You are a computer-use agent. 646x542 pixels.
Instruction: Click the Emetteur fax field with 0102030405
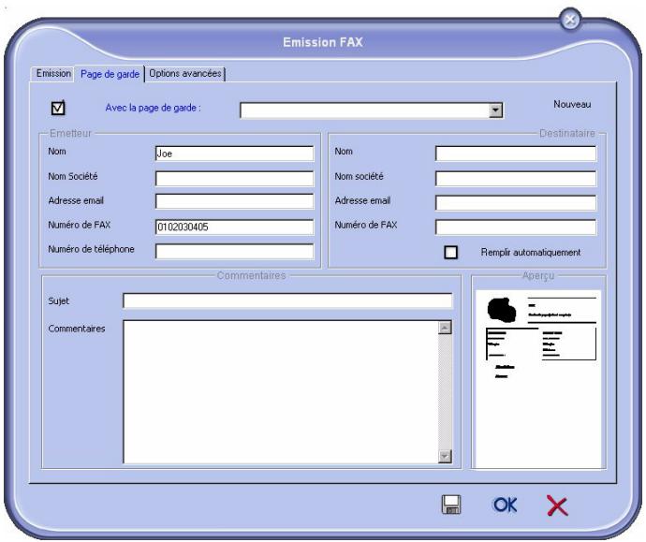[234, 227]
